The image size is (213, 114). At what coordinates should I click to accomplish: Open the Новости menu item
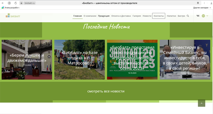click(x=147, y=16)
